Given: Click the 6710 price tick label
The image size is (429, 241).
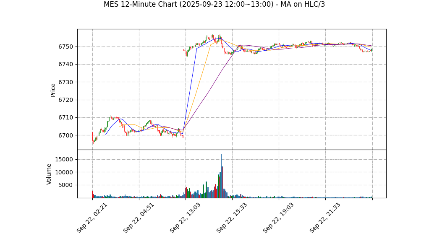Looking at the screenshot, I should [66, 118].
